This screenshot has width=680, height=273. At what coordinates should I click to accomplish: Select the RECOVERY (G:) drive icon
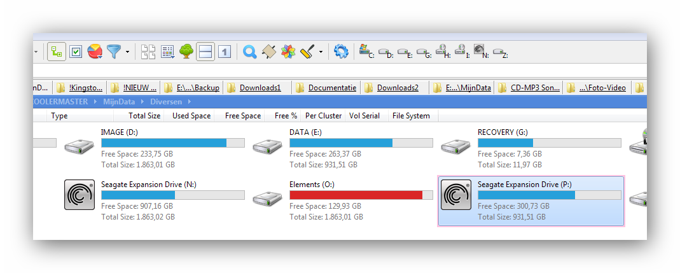[x=456, y=147]
